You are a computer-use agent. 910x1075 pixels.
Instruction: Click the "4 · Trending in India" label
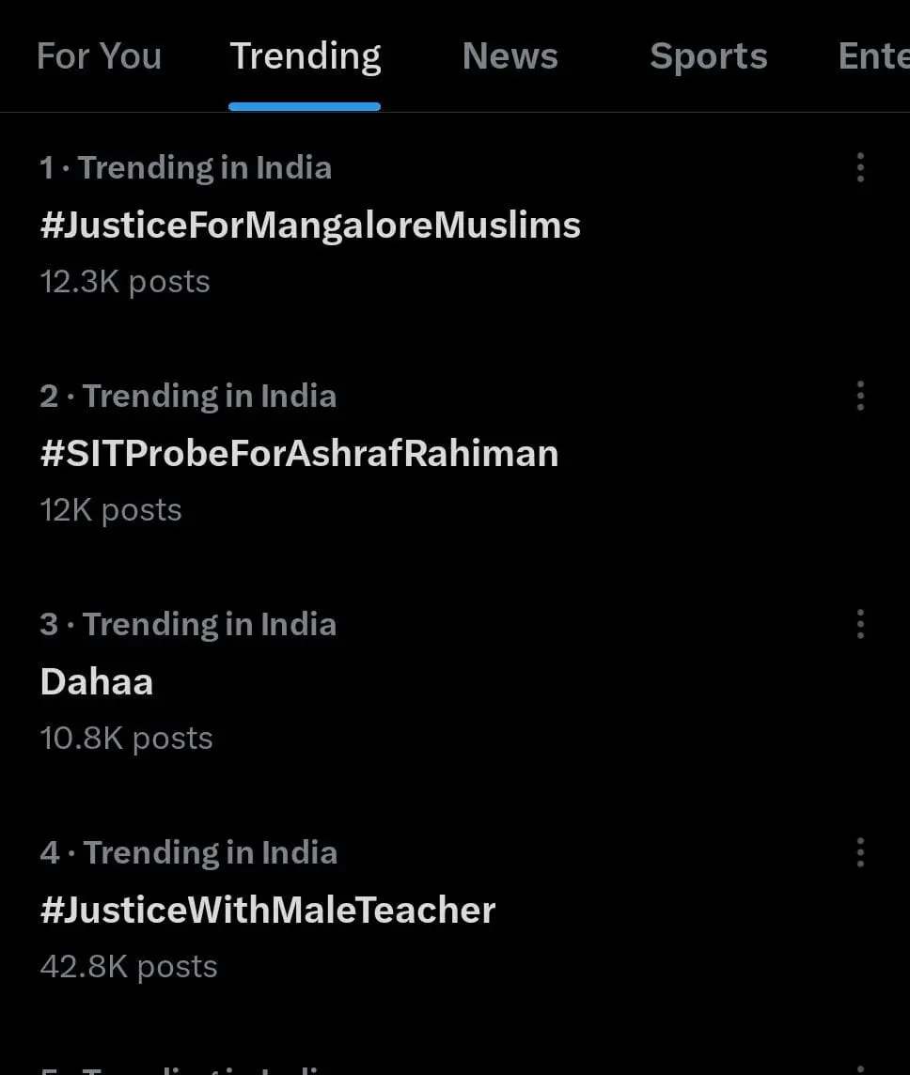[x=189, y=852]
